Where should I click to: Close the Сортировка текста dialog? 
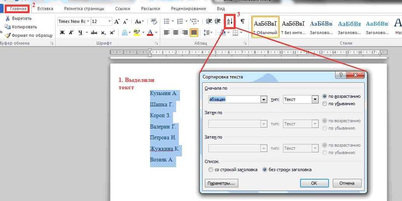355,75
